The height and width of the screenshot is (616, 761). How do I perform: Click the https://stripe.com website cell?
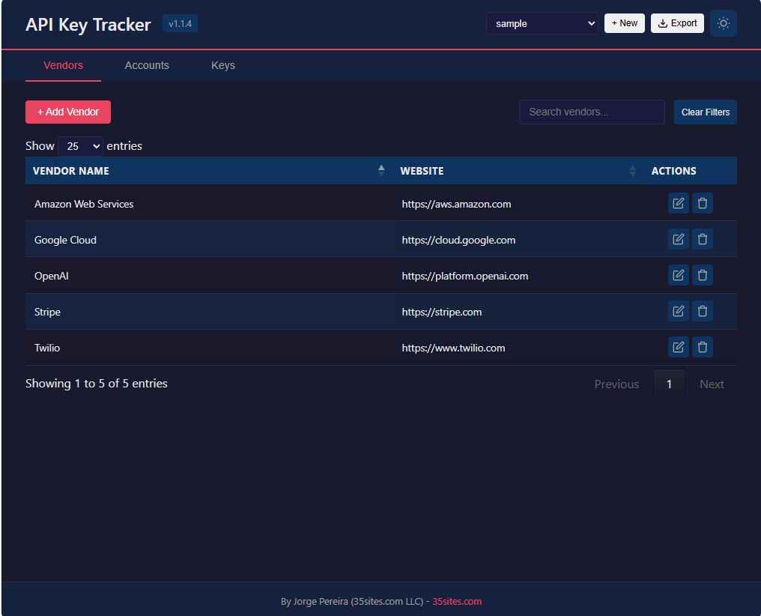[x=518, y=311]
